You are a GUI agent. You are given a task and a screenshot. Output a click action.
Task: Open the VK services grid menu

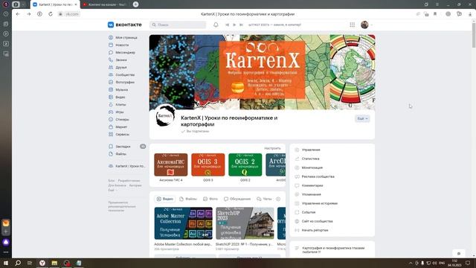pos(352,25)
